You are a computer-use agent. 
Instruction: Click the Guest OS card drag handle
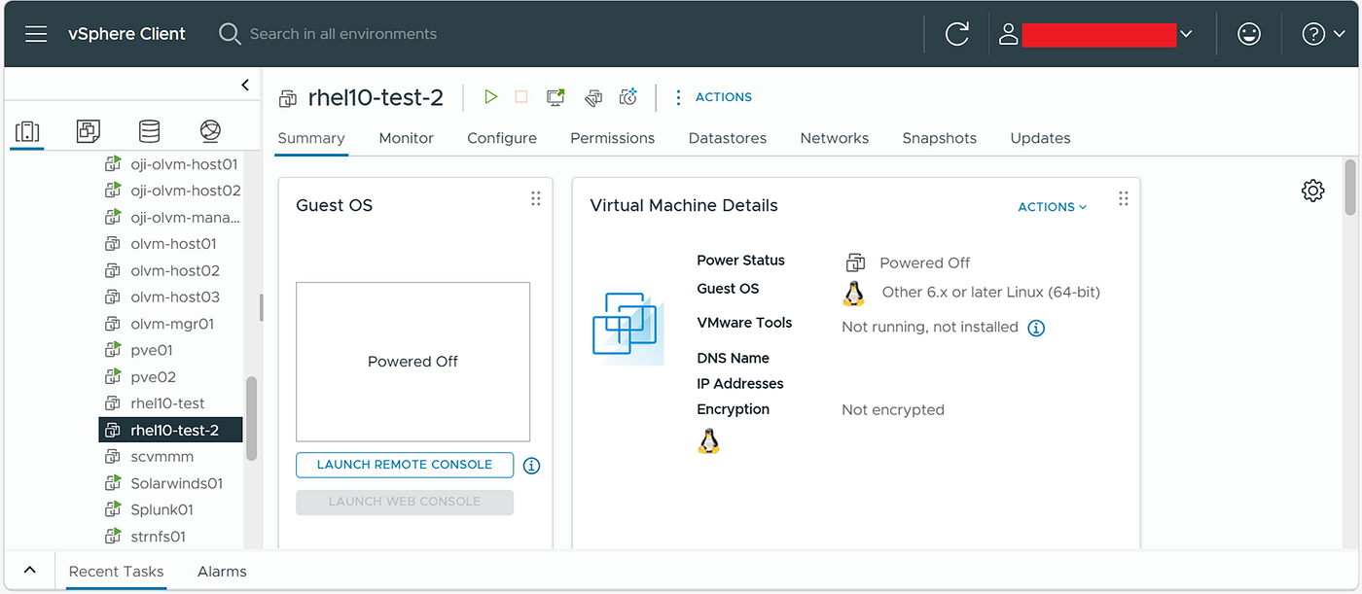click(x=536, y=198)
